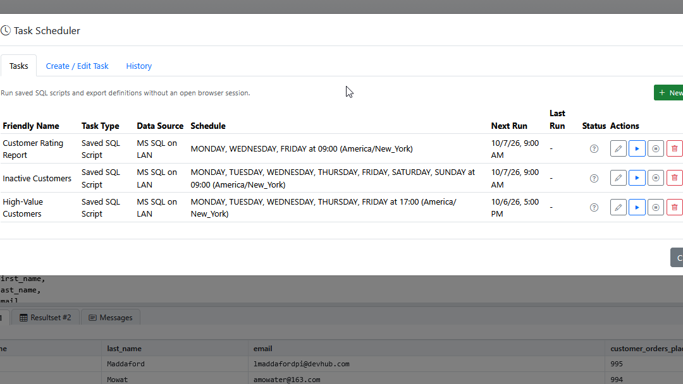The height and width of the screenshot is (384, 683).
Task: Edit the Inactive Customers task
Action: tap(618, 178)
